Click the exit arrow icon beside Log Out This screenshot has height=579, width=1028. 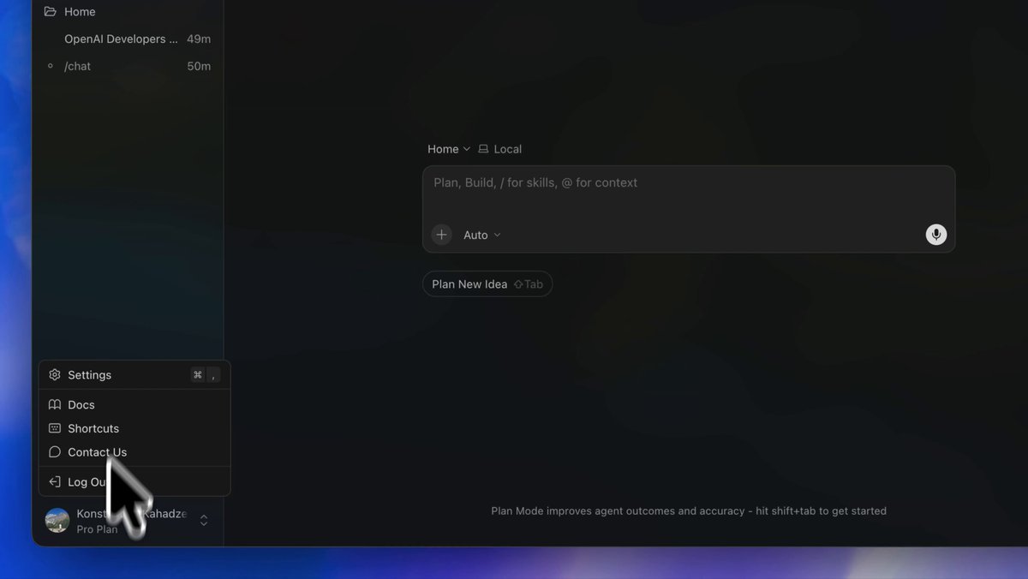[x=55, y=482]
